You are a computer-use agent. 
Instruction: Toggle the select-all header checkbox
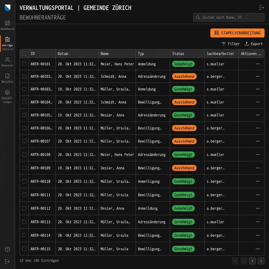click(24, 54)
